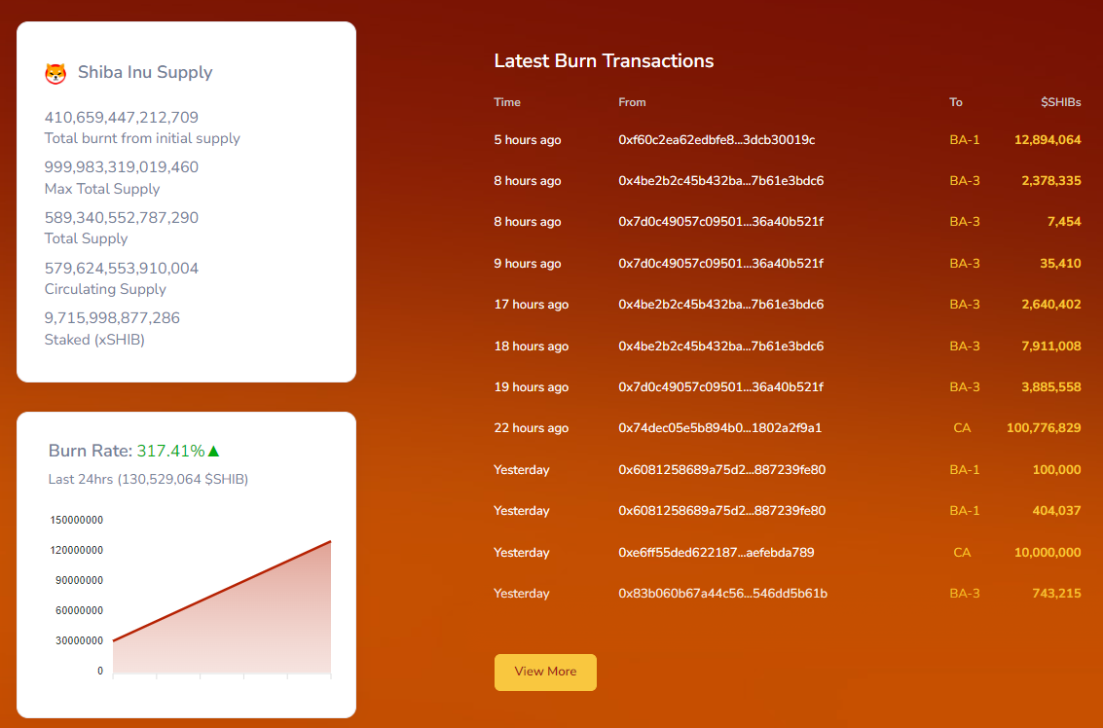Click the green burn rate up arrow
The image size is (1103, 728).
214,451
